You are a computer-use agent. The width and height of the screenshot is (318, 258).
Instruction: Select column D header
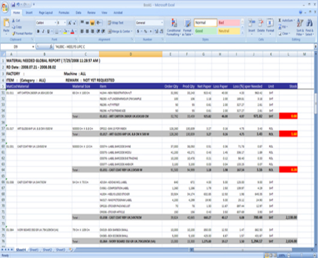(x=131, y=54)
